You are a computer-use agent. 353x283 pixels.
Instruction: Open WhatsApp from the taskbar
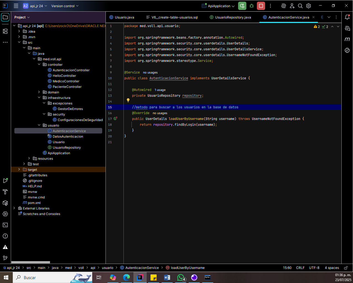coord(181,277)
